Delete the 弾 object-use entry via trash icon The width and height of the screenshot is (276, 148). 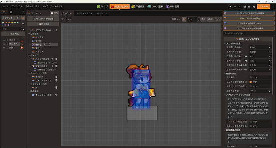pos(56,88)
